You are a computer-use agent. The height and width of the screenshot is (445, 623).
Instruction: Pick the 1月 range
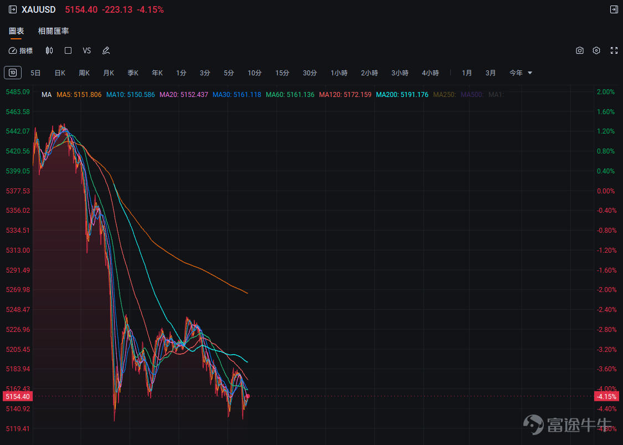click(467, 73)
